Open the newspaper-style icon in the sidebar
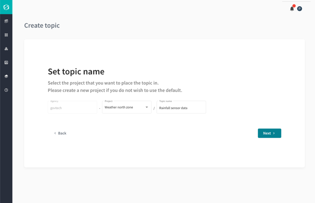 click(x=6, y=21)
